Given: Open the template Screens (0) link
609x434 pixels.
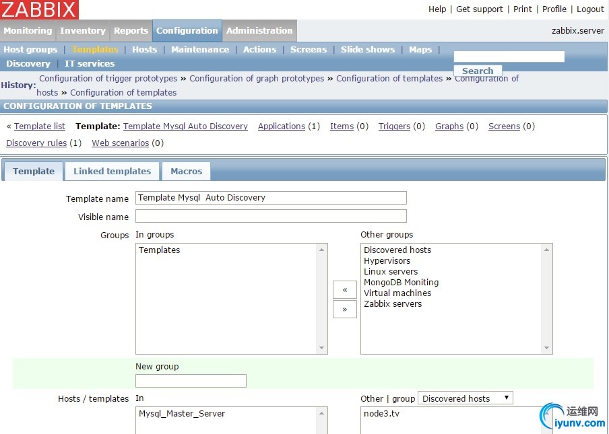Looking at the screenshot, I should [x=504, y=126].
